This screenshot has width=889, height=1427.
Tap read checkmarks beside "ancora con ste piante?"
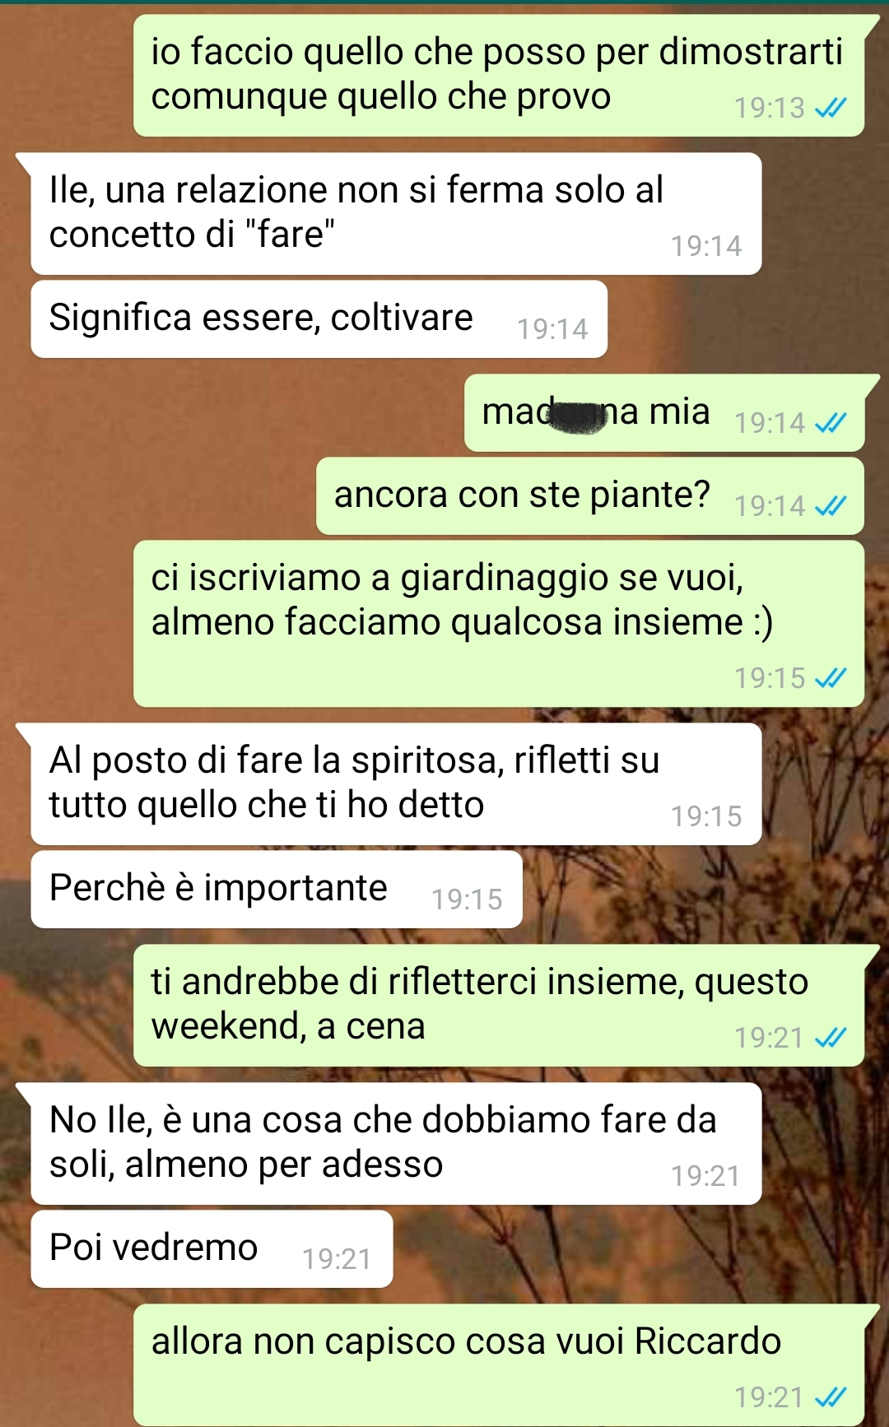pos(830,506)
